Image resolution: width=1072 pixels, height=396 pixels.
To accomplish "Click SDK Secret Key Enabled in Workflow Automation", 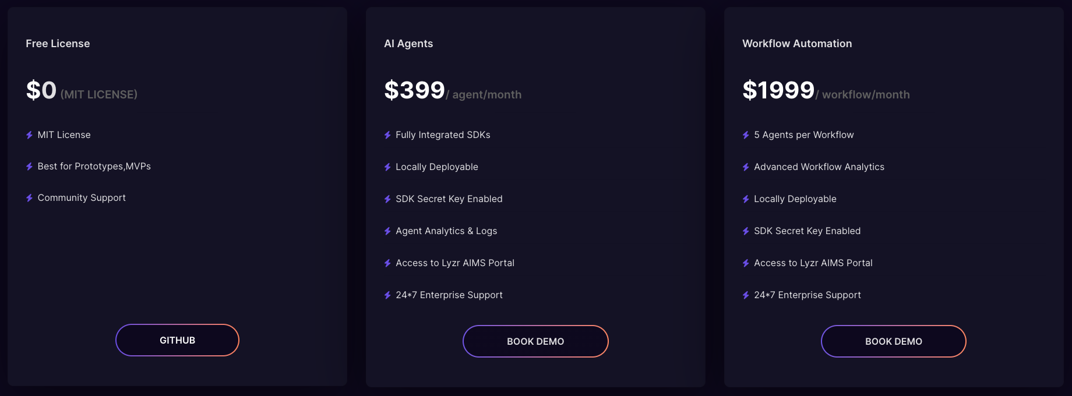I will [807, 231].
